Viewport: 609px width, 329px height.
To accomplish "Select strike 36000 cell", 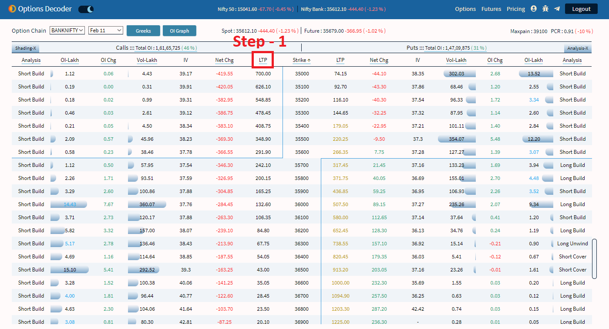I will pyautogui.click(x=302, y=204).
